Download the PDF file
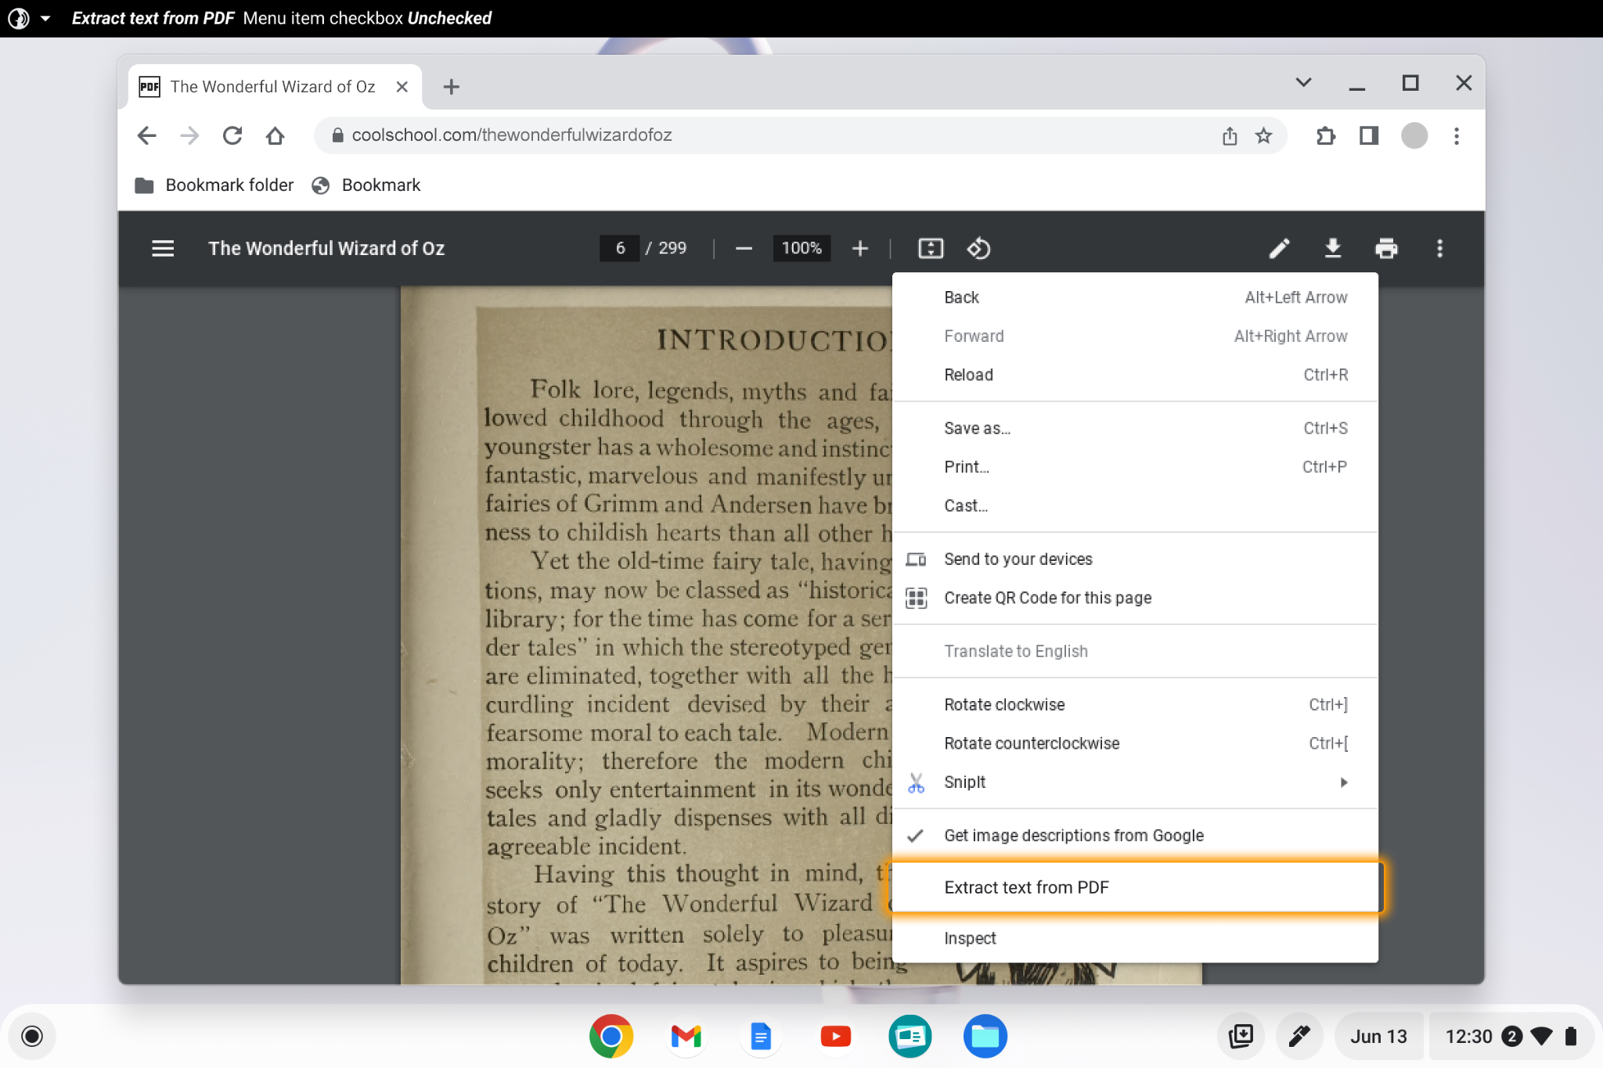 click(1334, 248)
